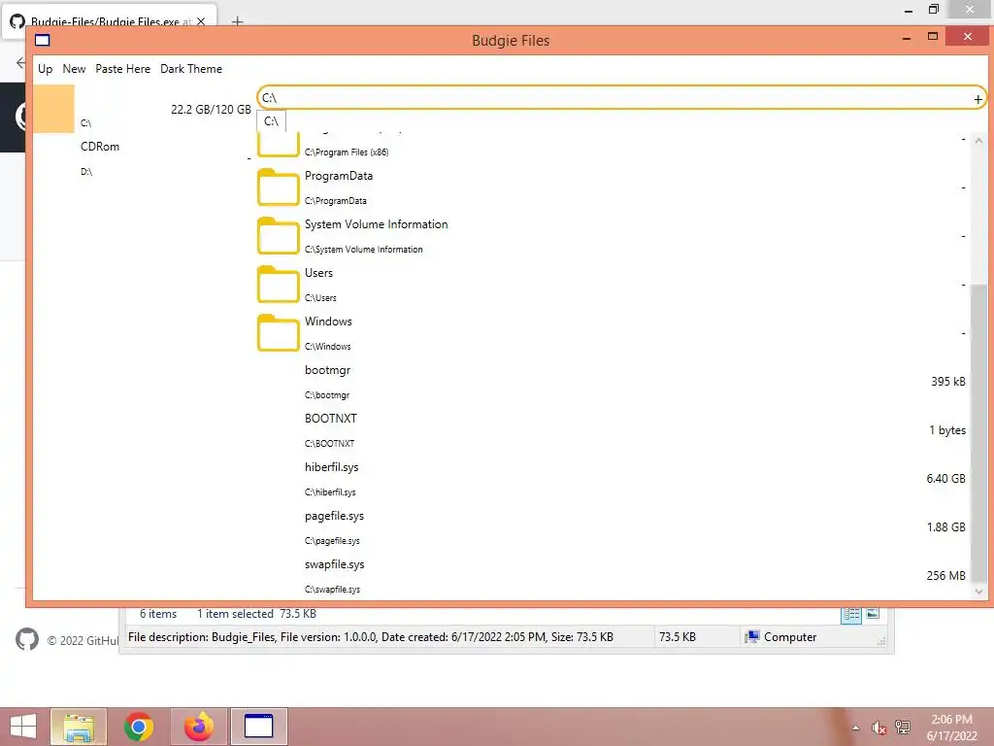Click the GitHub logo in page footer
Screen dimensions: 994x746
[x=26, y=639]
